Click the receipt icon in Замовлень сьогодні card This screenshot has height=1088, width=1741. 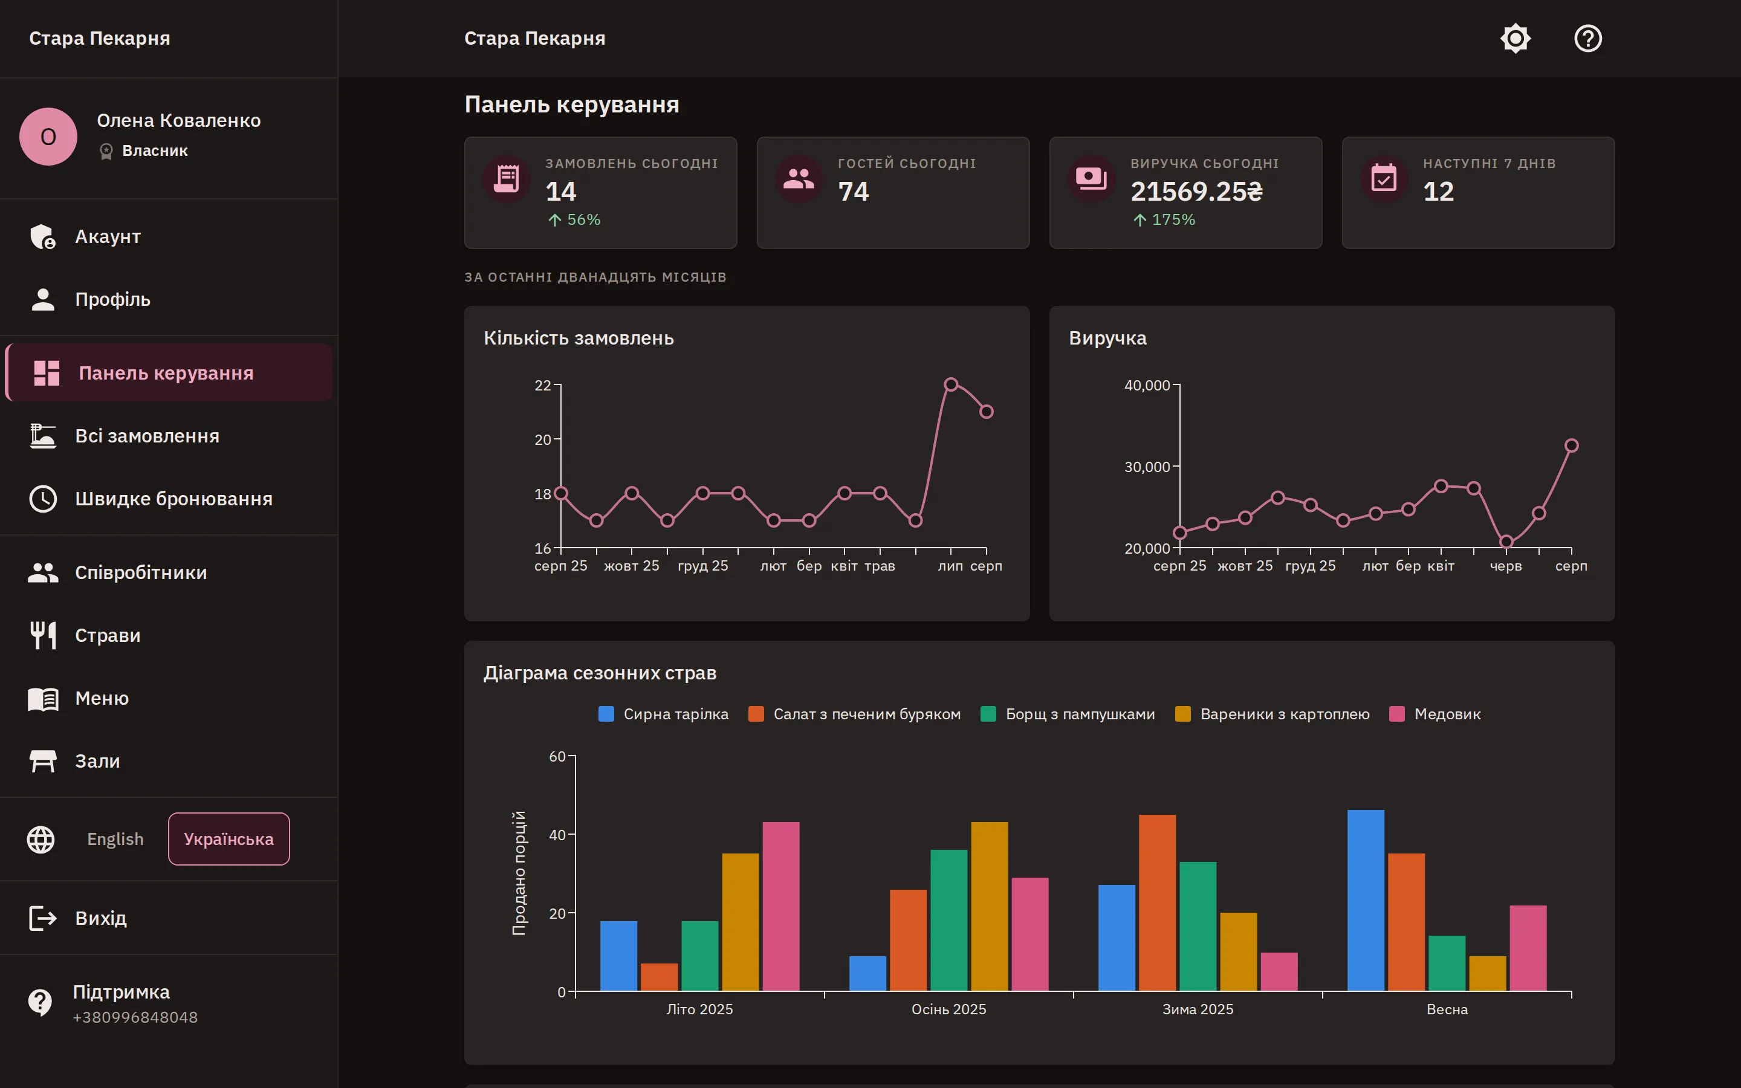click(507, 178)
